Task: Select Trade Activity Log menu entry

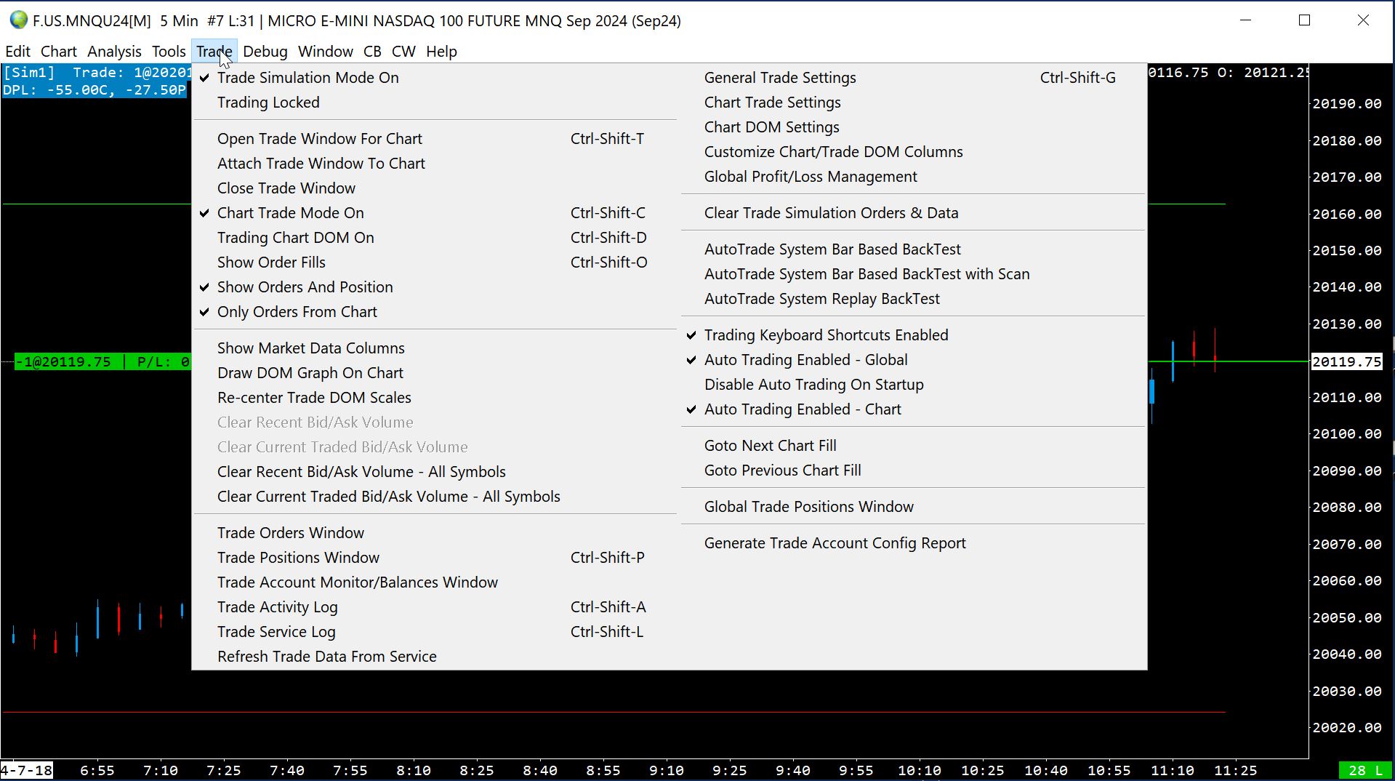Action: (277, 607)
